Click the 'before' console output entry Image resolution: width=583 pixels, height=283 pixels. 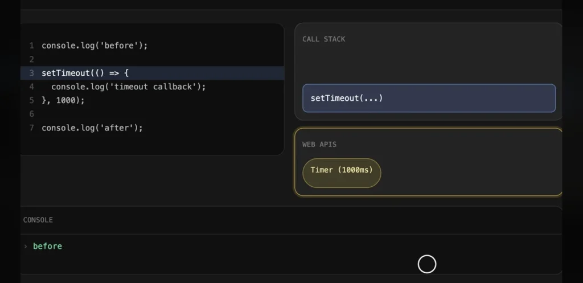(48, 246)
